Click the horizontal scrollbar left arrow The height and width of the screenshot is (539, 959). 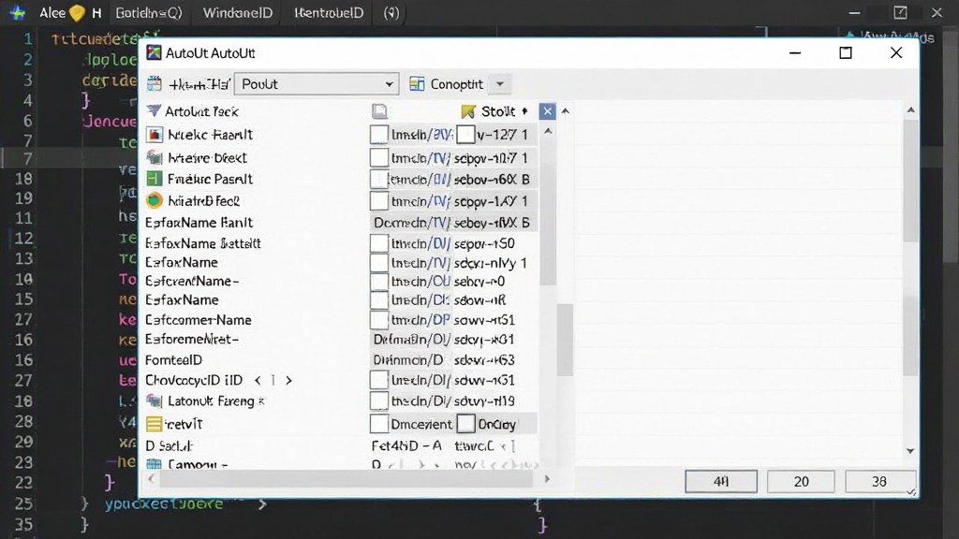pos(151,479)
